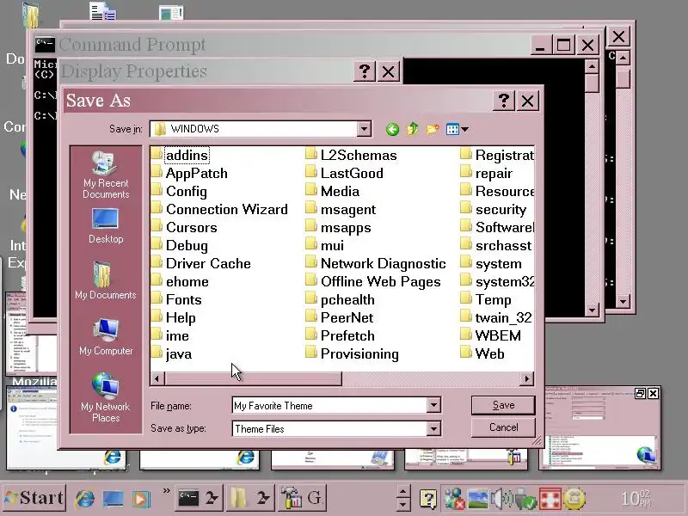Select the security folder
Image resolution: width=688 pixels, height=516 pixels.
tap(493, 209)
